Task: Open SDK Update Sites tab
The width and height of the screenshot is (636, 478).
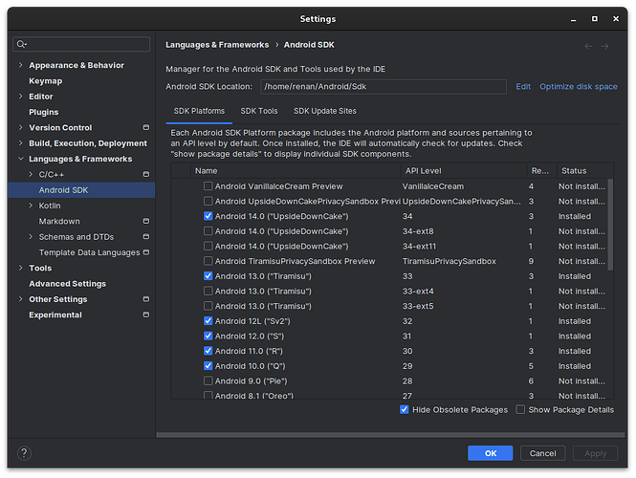Action: 325,111
